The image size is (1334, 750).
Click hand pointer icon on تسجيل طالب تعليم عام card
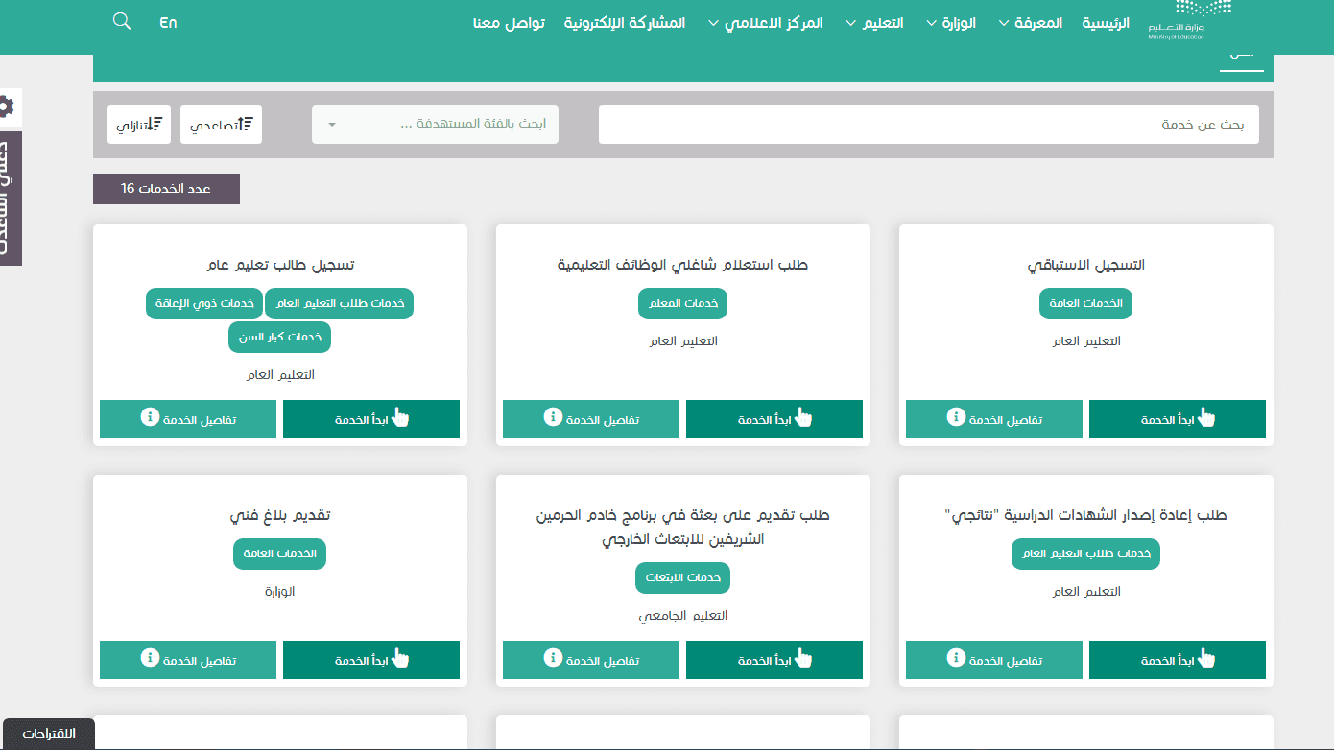click(401, 417)
